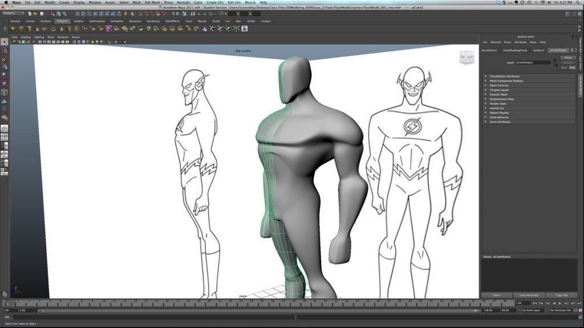Viewport: 584px width, 328px height.
Task: Select the initialShadingGroup tab
Action: [515, 50]
